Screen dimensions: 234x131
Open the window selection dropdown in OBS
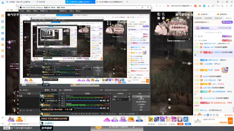click(x=127, y=90)
